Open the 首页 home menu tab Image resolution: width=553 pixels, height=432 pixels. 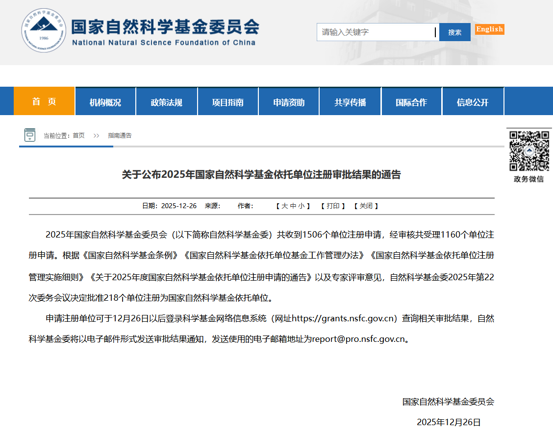44,101
